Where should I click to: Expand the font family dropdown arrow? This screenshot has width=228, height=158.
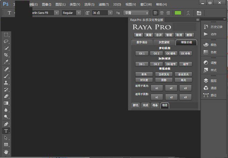pos(57,13)
